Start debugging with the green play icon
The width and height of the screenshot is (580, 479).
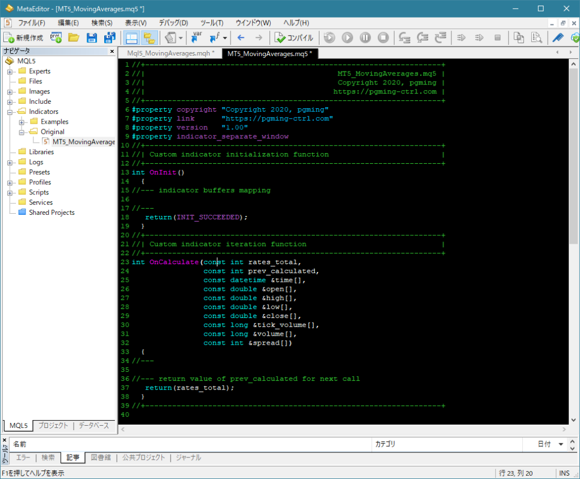point(347,38)
